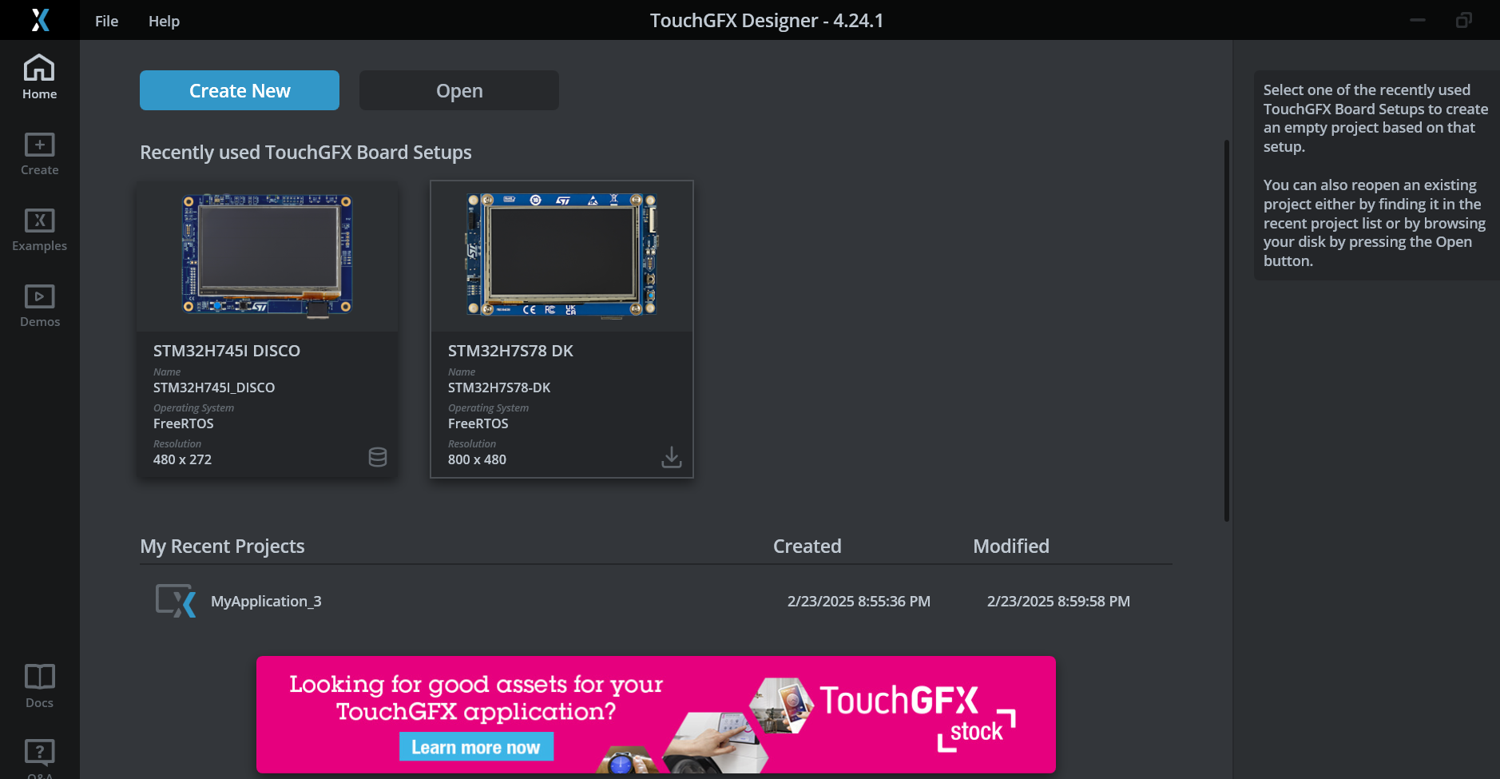Click the Modified column header
Image resolution: width=1500 pixels, height=779 pixels.
click(1010, 546)
